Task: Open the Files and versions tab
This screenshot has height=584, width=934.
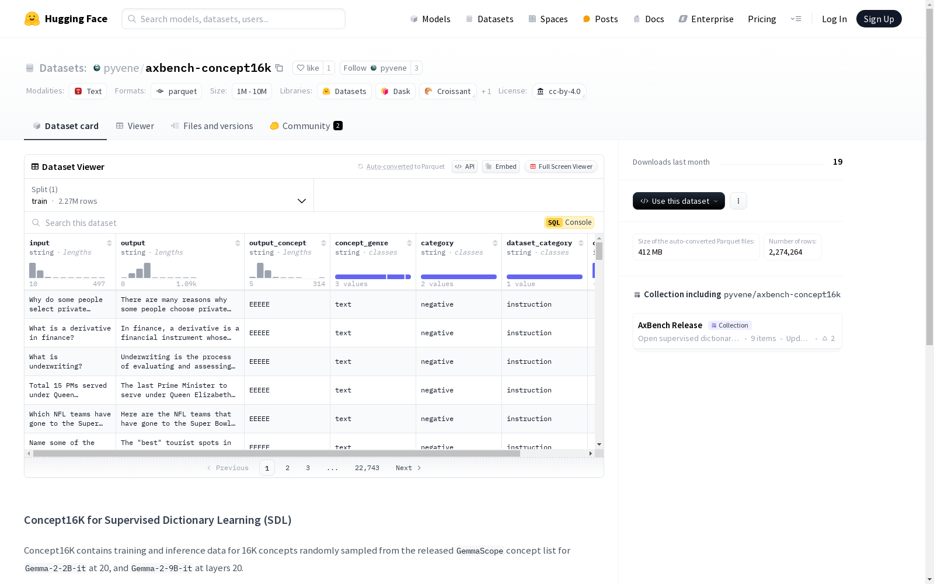Action: 212,126
